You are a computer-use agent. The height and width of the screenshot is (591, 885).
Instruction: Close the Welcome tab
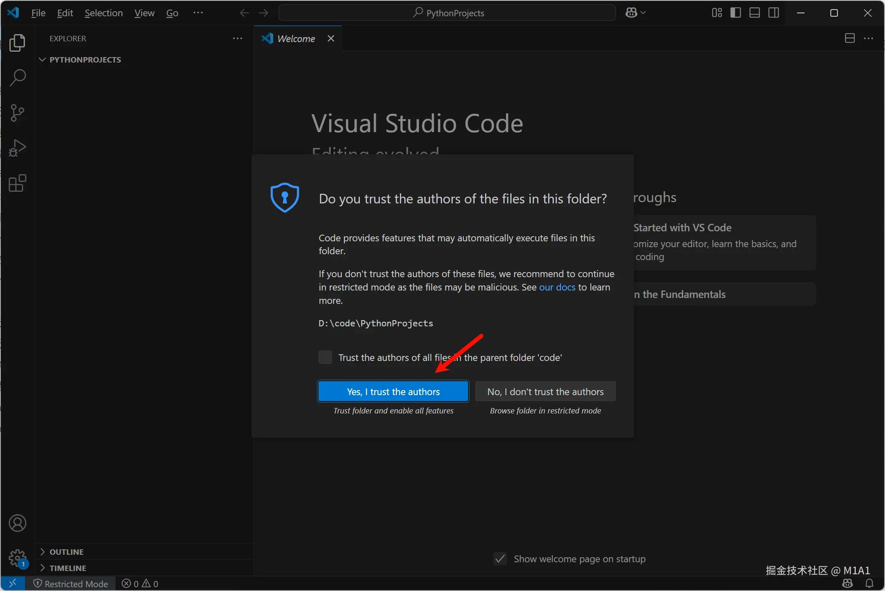click(x=331, y=38)
